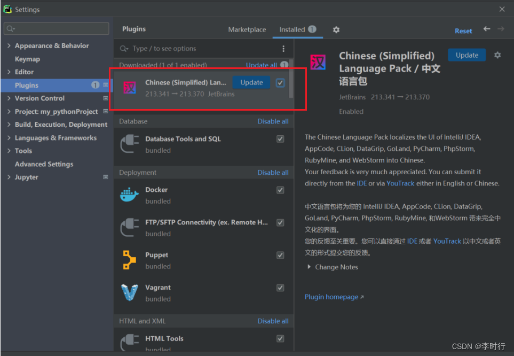Image resolution: width=514 pixels, height=356 pixels.
Task: Expand Build, Execution, Deployment node
Action: tap(9, 125)
